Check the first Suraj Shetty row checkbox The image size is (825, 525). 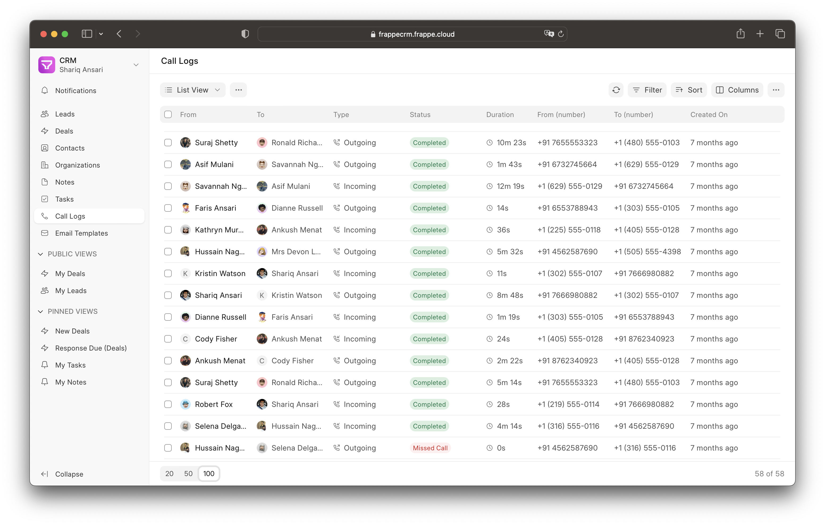[168, 143]
